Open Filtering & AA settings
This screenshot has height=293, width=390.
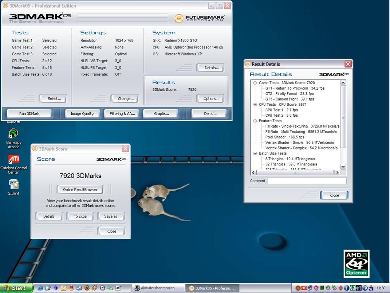point(122,113)
